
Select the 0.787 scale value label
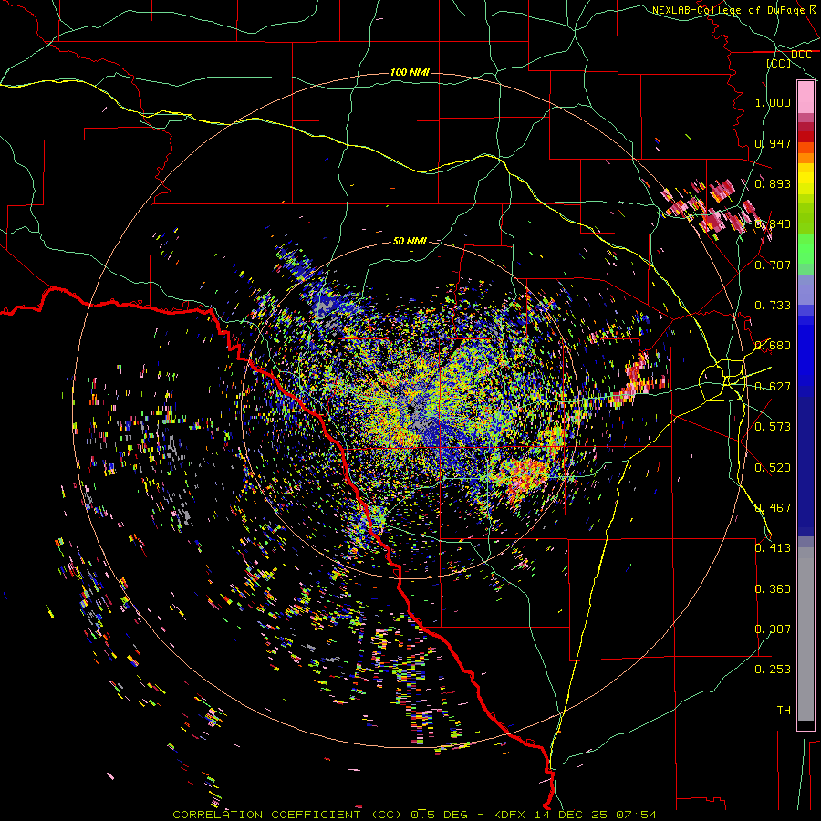pyautogui.click(x=773, y=265)
